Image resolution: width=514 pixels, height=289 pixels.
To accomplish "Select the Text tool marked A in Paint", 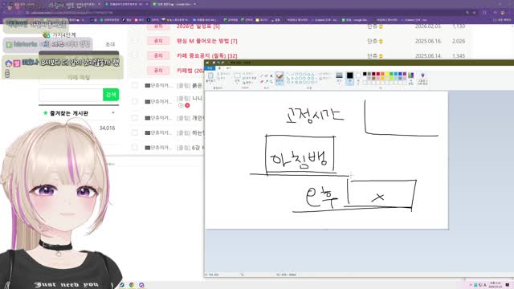I will (x=271, y=76).
